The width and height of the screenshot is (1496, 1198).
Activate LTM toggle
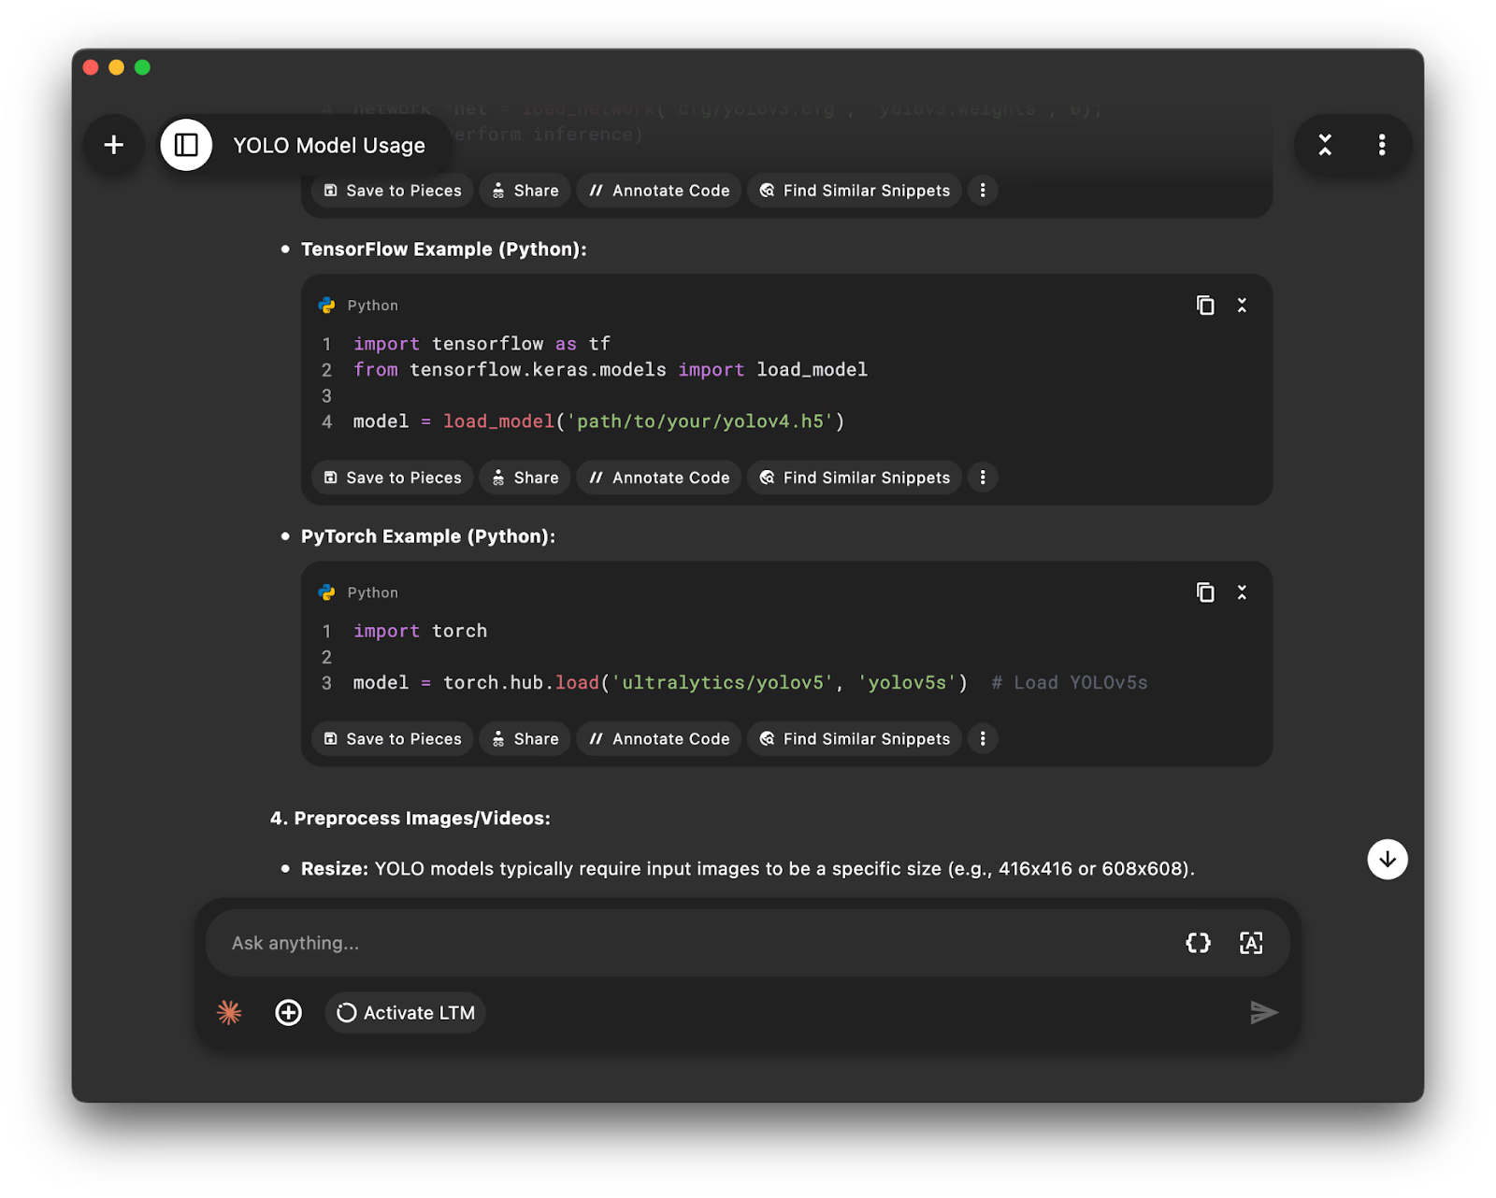(x=406, y=1013)
